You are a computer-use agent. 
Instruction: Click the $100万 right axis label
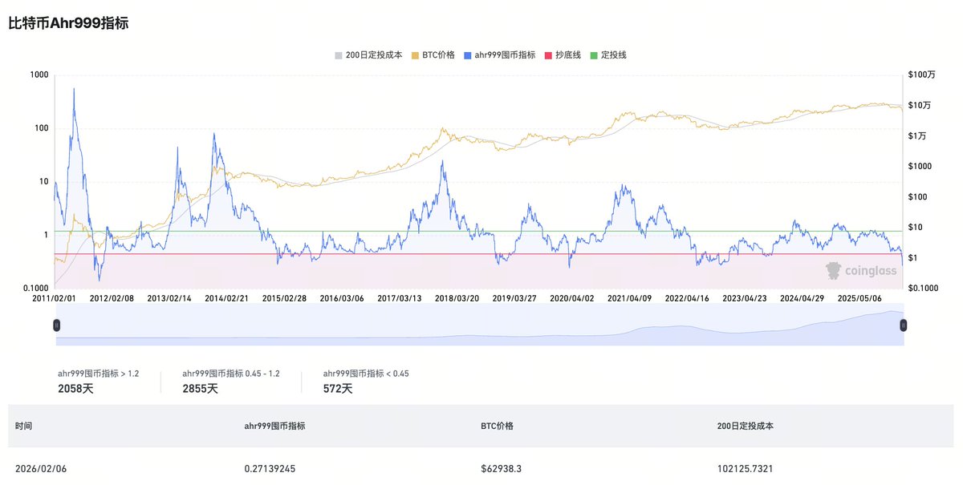[x=921, y=75]
